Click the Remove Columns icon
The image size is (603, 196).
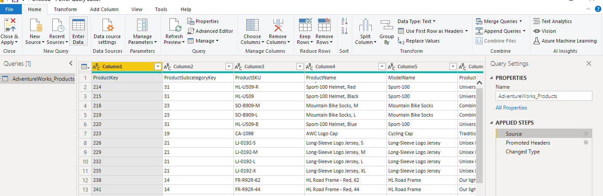tap(278, 25)
